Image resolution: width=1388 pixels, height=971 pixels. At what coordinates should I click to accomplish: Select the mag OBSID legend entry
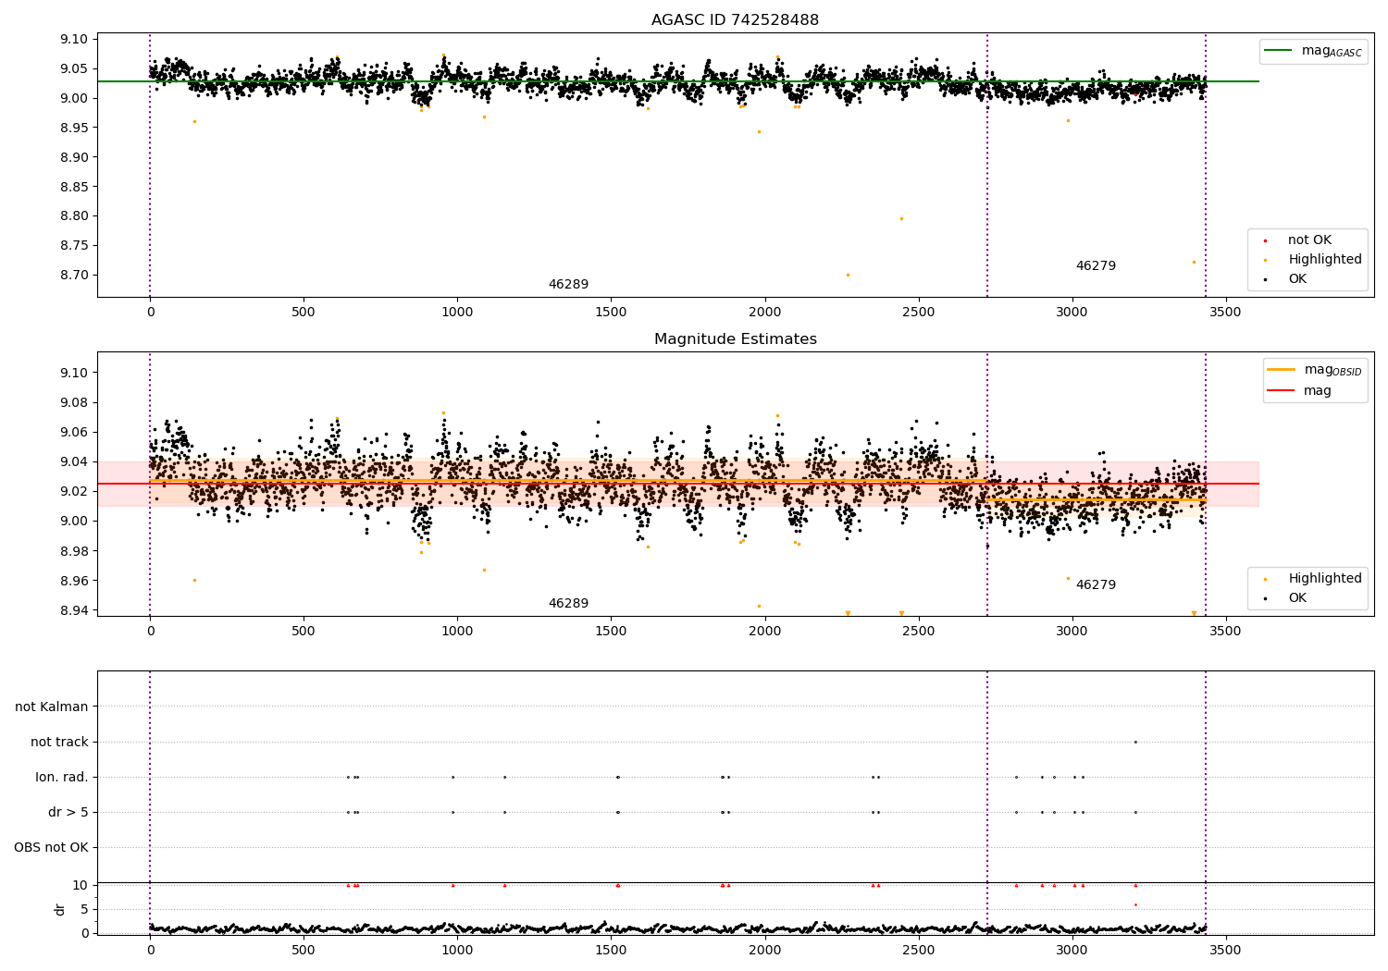click(x=1314, y=370)
